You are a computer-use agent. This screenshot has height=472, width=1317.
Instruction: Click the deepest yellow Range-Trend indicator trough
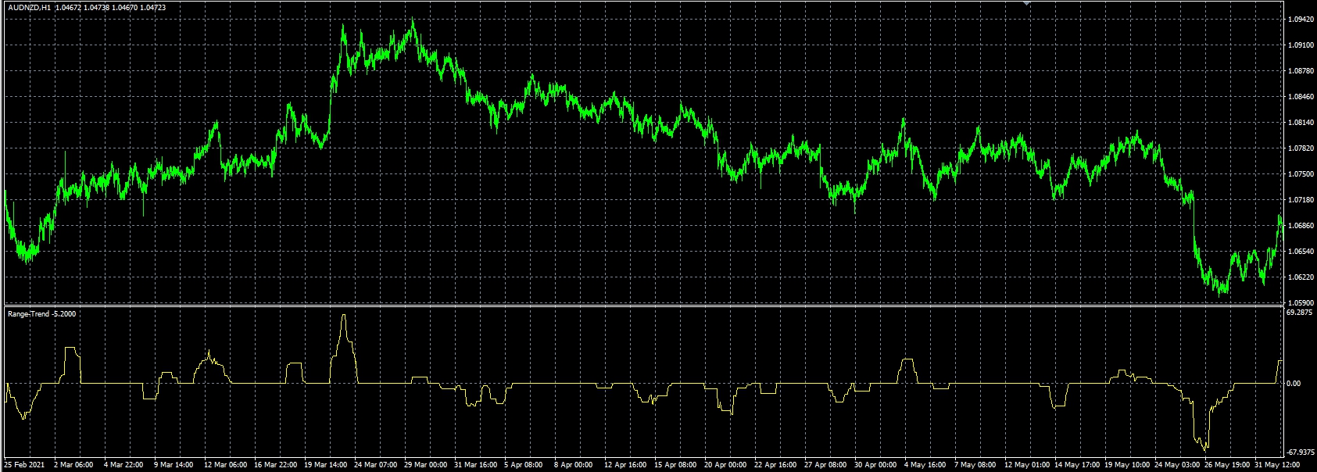[1204, 449]
